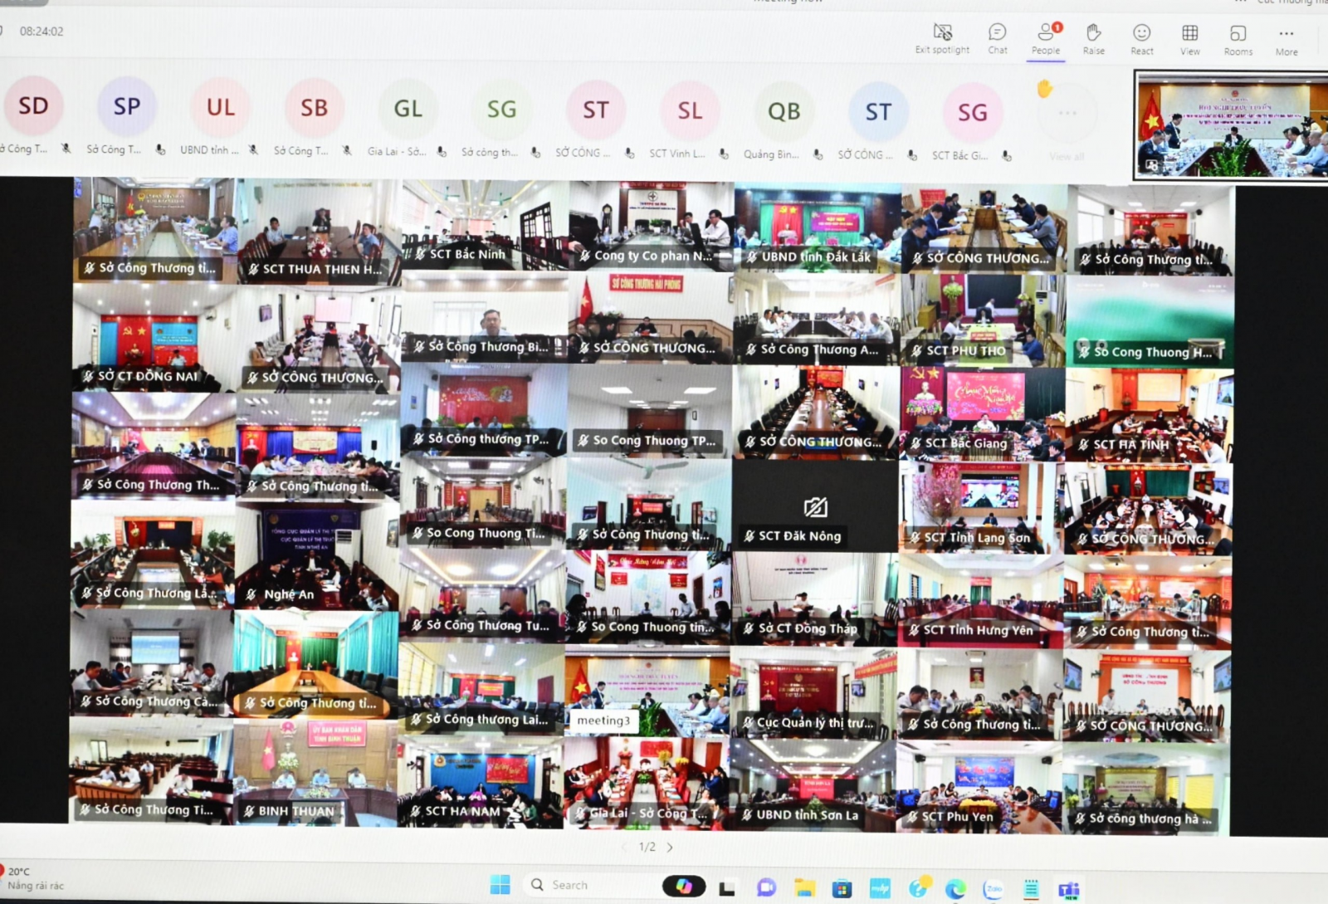
Task: Toggle Raise hand in the meeting toolbar
Action: [1093, 38]
